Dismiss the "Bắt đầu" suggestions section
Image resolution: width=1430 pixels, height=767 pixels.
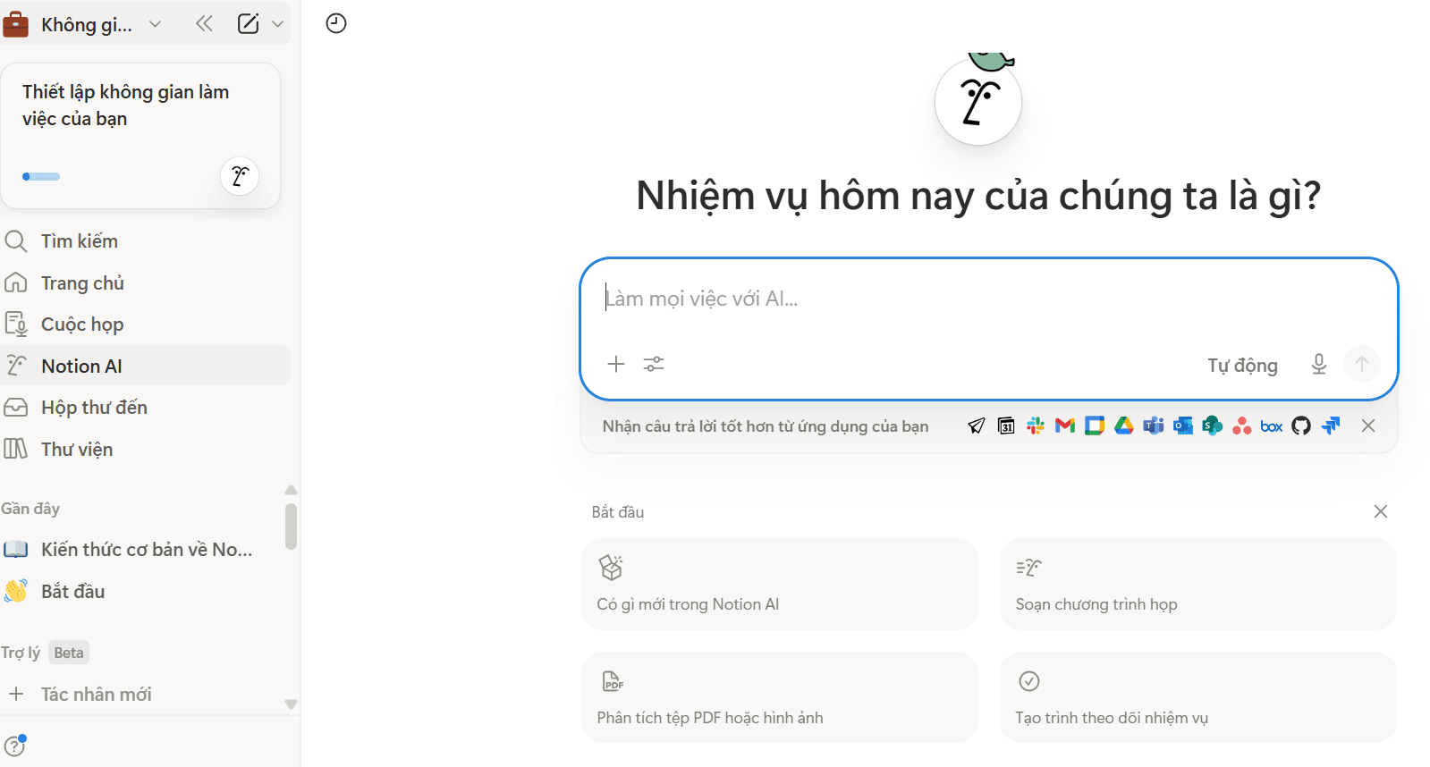[x=1380, y=511]
